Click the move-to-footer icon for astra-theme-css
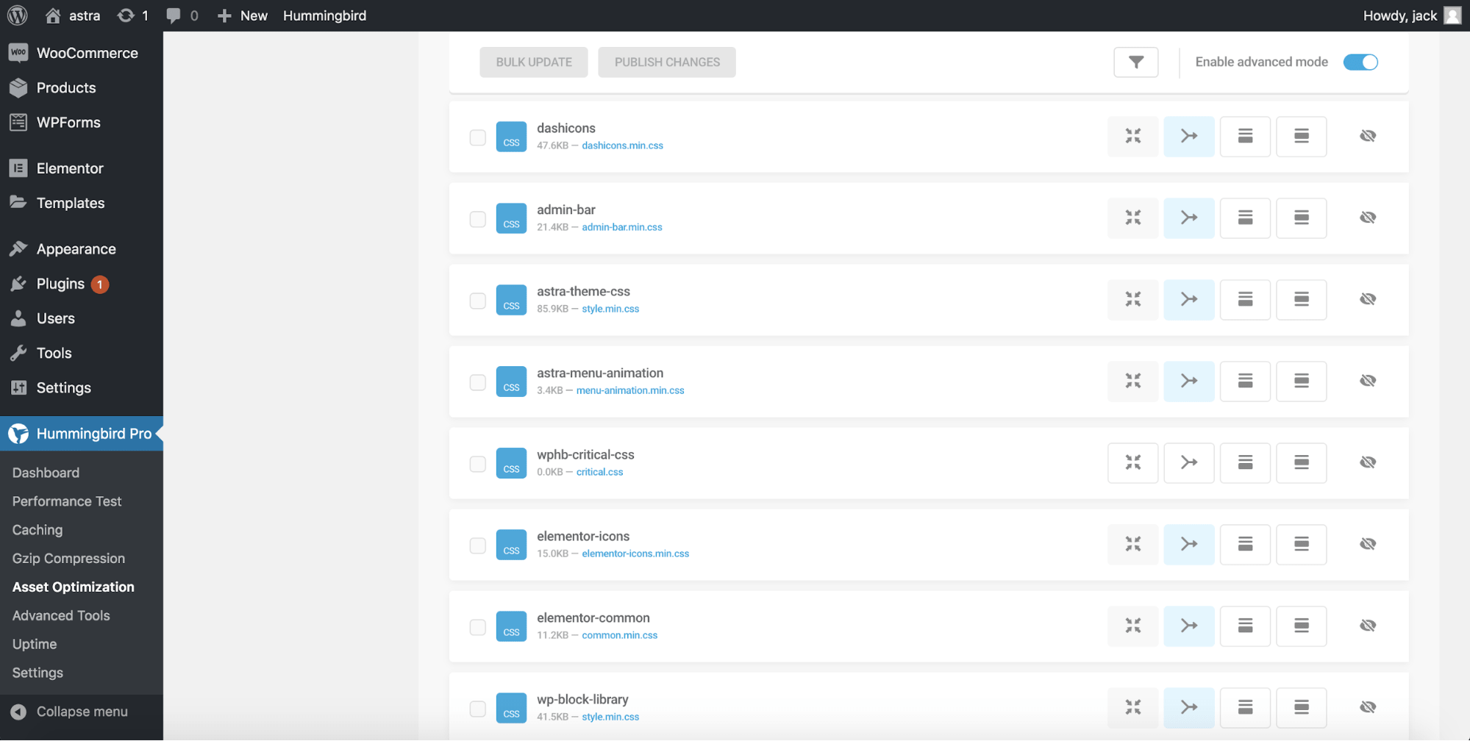Viewport: 1470px width, 741px height. click(1245, 299)
